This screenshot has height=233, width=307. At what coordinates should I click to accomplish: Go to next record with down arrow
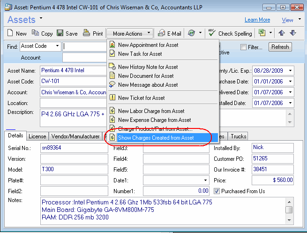[x=293, y=33]
